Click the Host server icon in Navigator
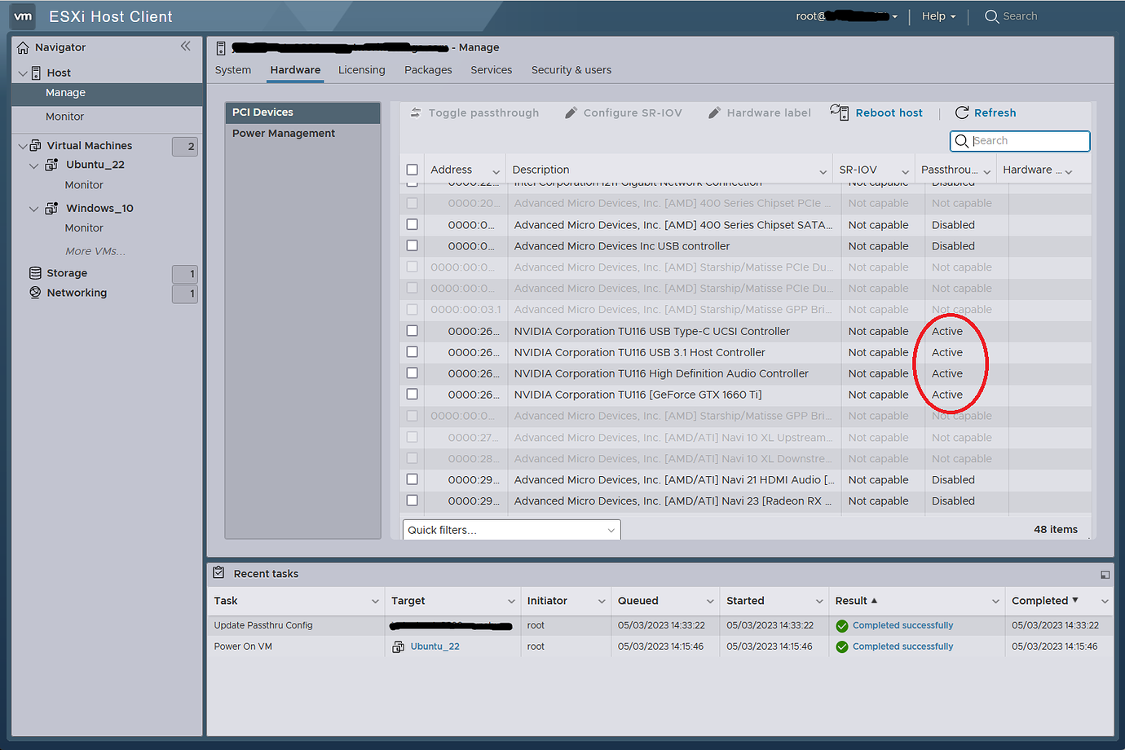 [x=36, y=73]
